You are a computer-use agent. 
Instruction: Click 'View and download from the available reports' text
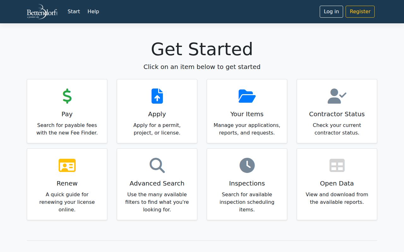point(337,198)
